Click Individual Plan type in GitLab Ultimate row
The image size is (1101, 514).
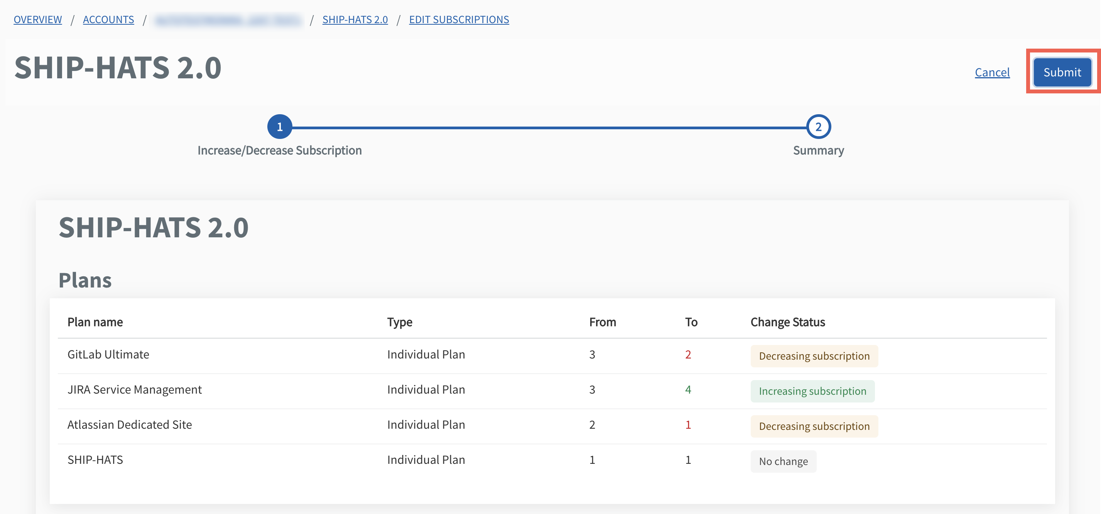pos(426,355)
